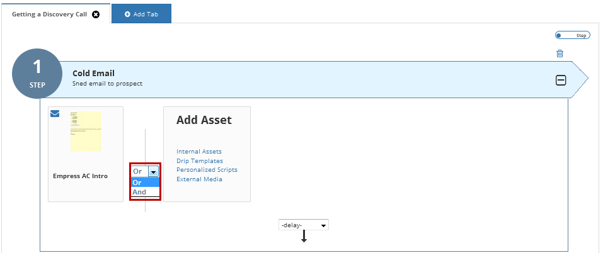This screenshot has height=253, width=603.
Task: Open the -delay- dropdown
Action: [x=304, y=225]
